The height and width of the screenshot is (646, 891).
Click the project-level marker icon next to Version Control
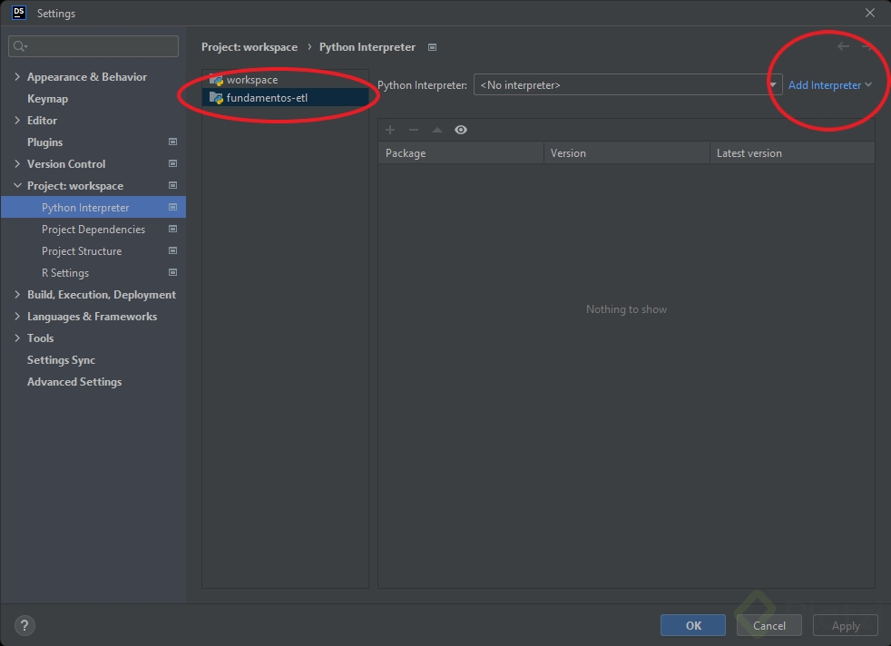[172, 163]
